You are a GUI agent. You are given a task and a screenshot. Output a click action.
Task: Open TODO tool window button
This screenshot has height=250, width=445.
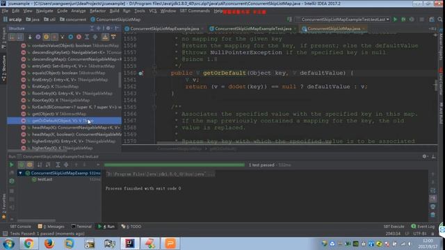pyautogui.click(x=131, y=226)
